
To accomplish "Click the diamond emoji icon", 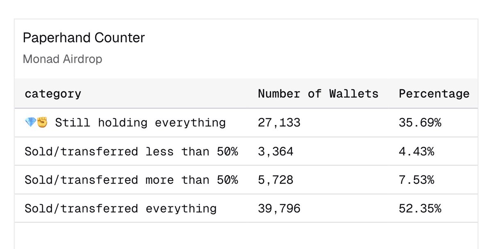I will pos(30,122).
